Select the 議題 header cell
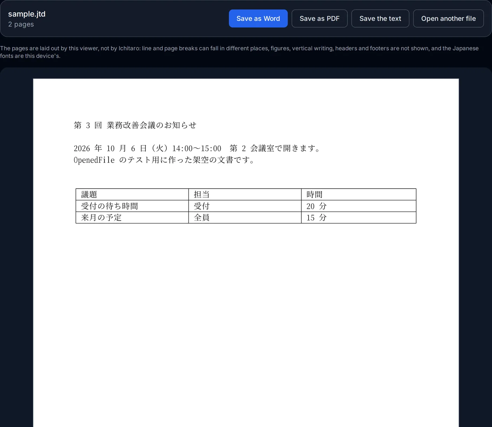Viewport: 492px width, 427px height. pyautogui.click(x=132, y=195)
